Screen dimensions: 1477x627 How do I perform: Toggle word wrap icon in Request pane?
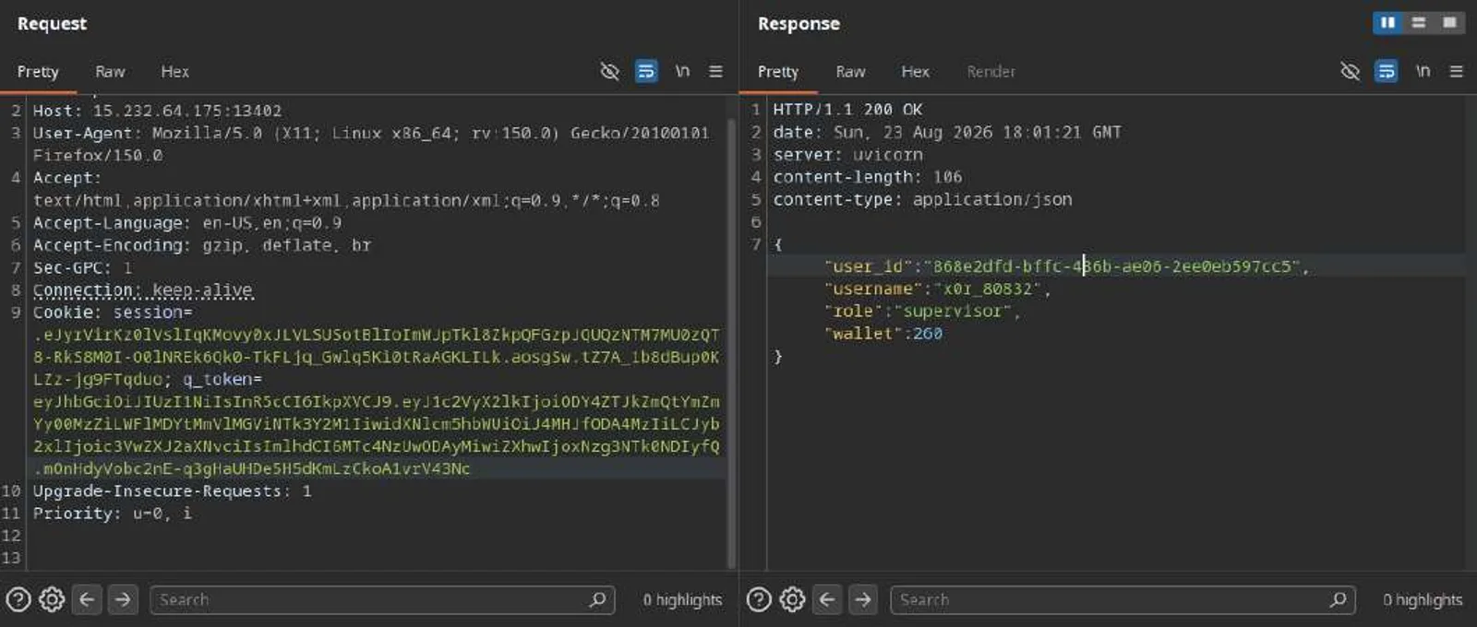coord(646,71)
